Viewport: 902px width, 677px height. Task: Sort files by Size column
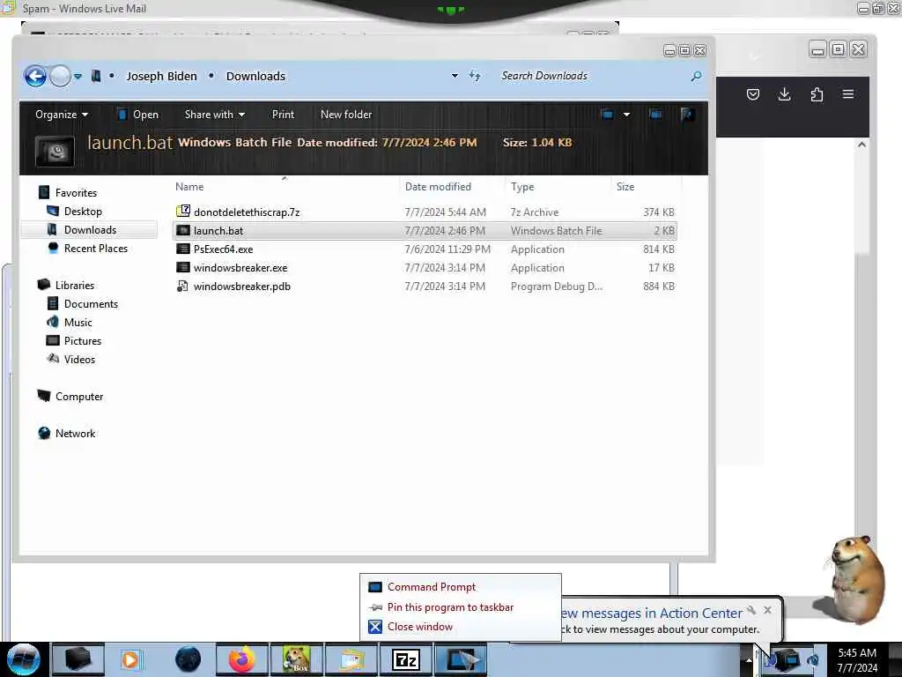click(625, 187)
